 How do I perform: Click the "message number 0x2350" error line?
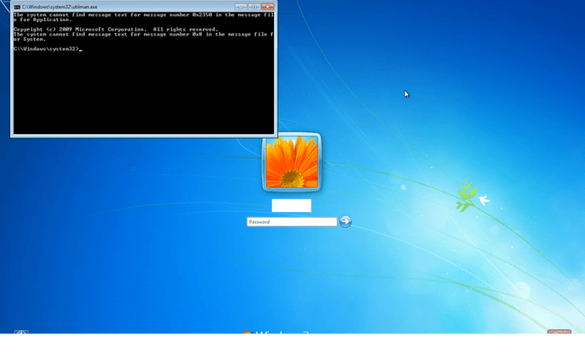(143, 17)
